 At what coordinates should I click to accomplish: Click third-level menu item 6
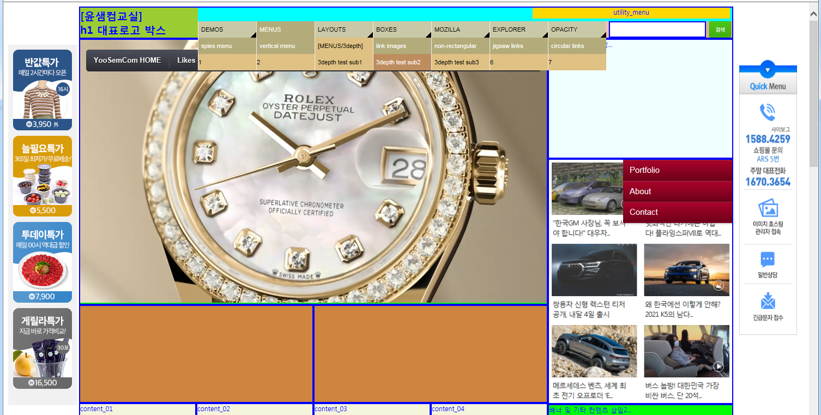(519, 62)
